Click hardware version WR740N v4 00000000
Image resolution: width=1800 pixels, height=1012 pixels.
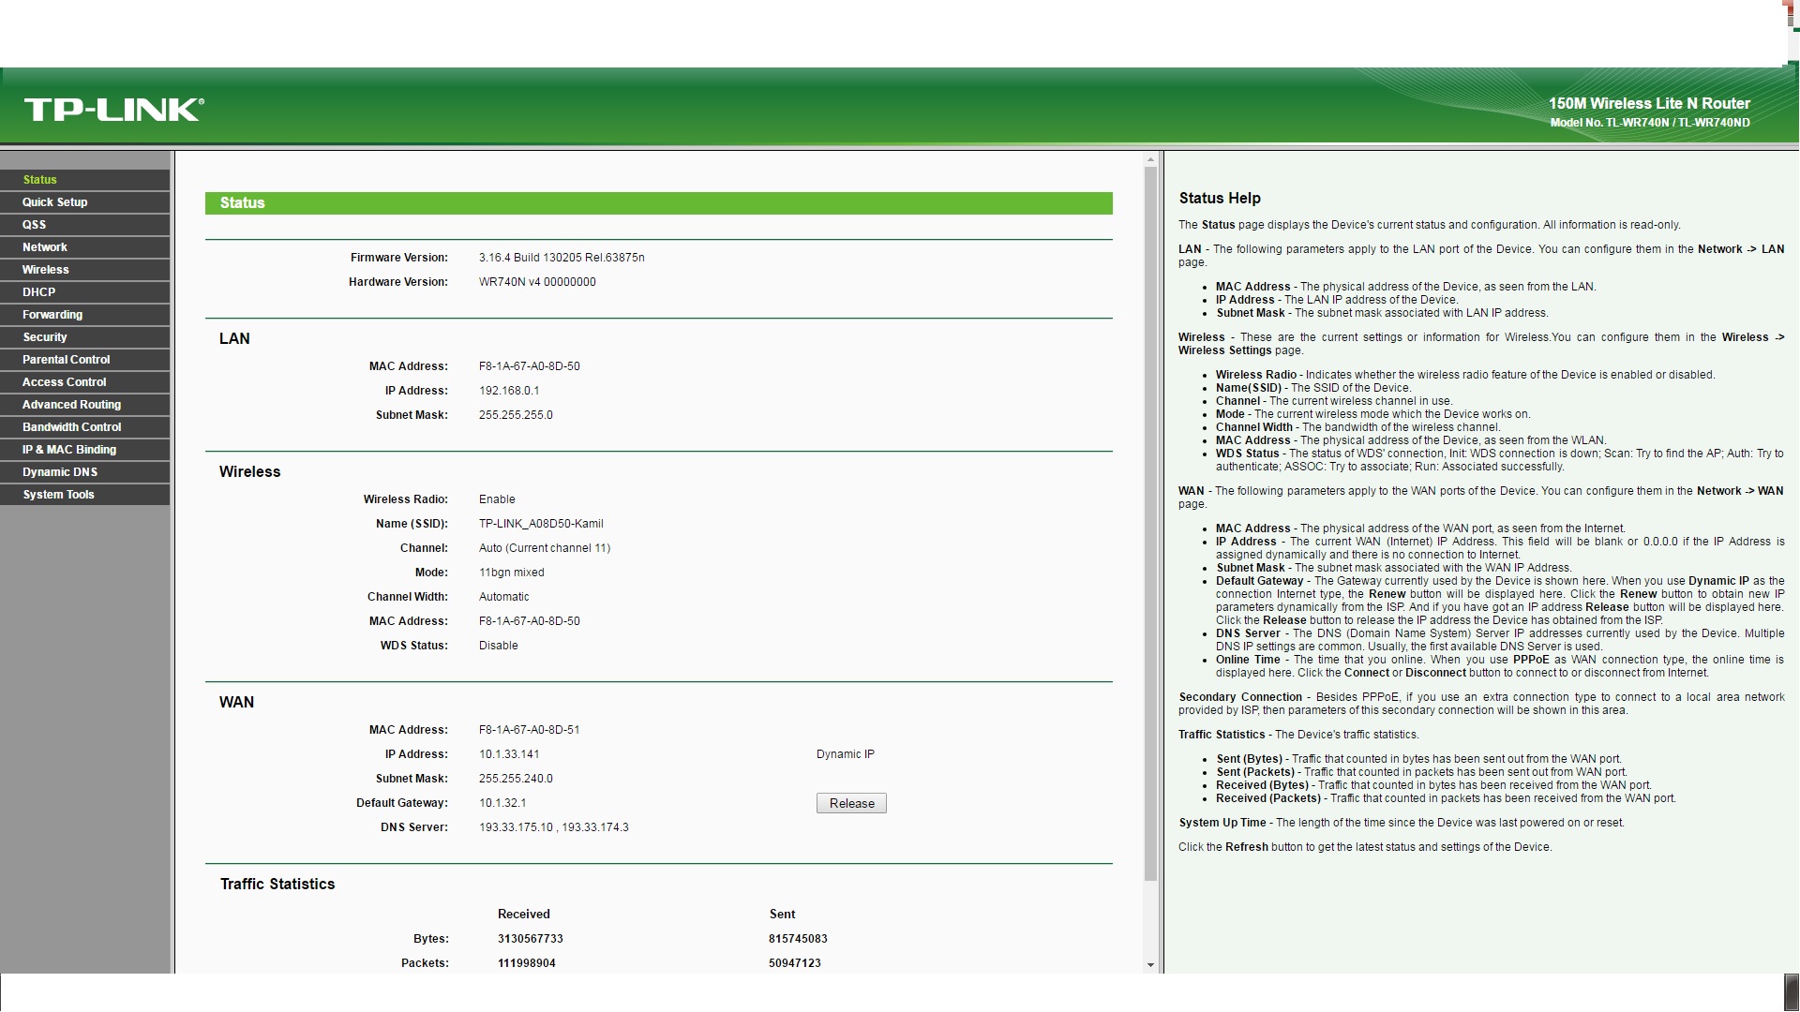pyautogui.click(x=537, y=282)
